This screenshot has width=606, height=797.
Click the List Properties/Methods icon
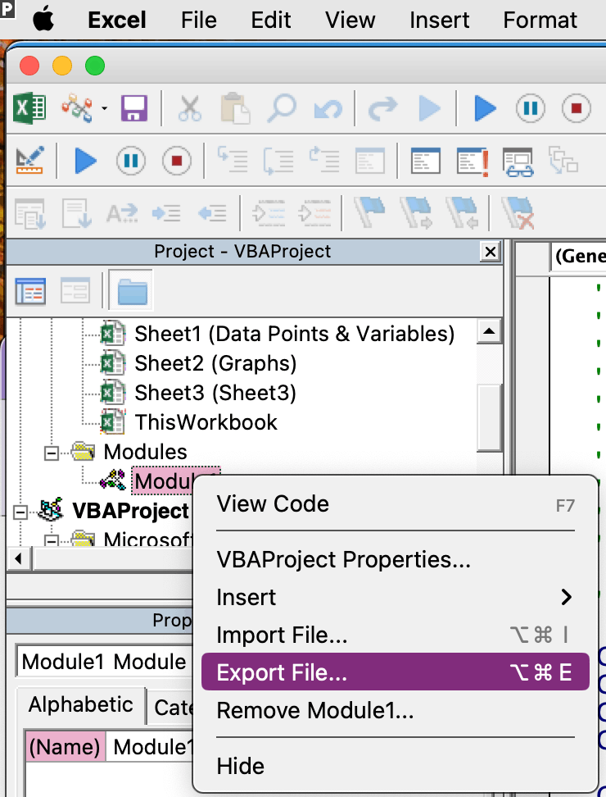[29, 213]
